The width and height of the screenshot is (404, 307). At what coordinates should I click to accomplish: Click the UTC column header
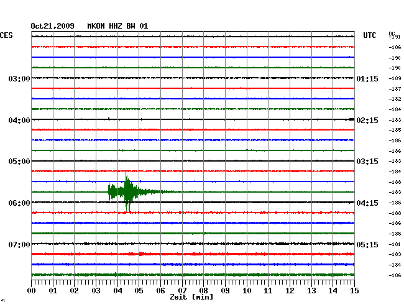tap(369, 35)
